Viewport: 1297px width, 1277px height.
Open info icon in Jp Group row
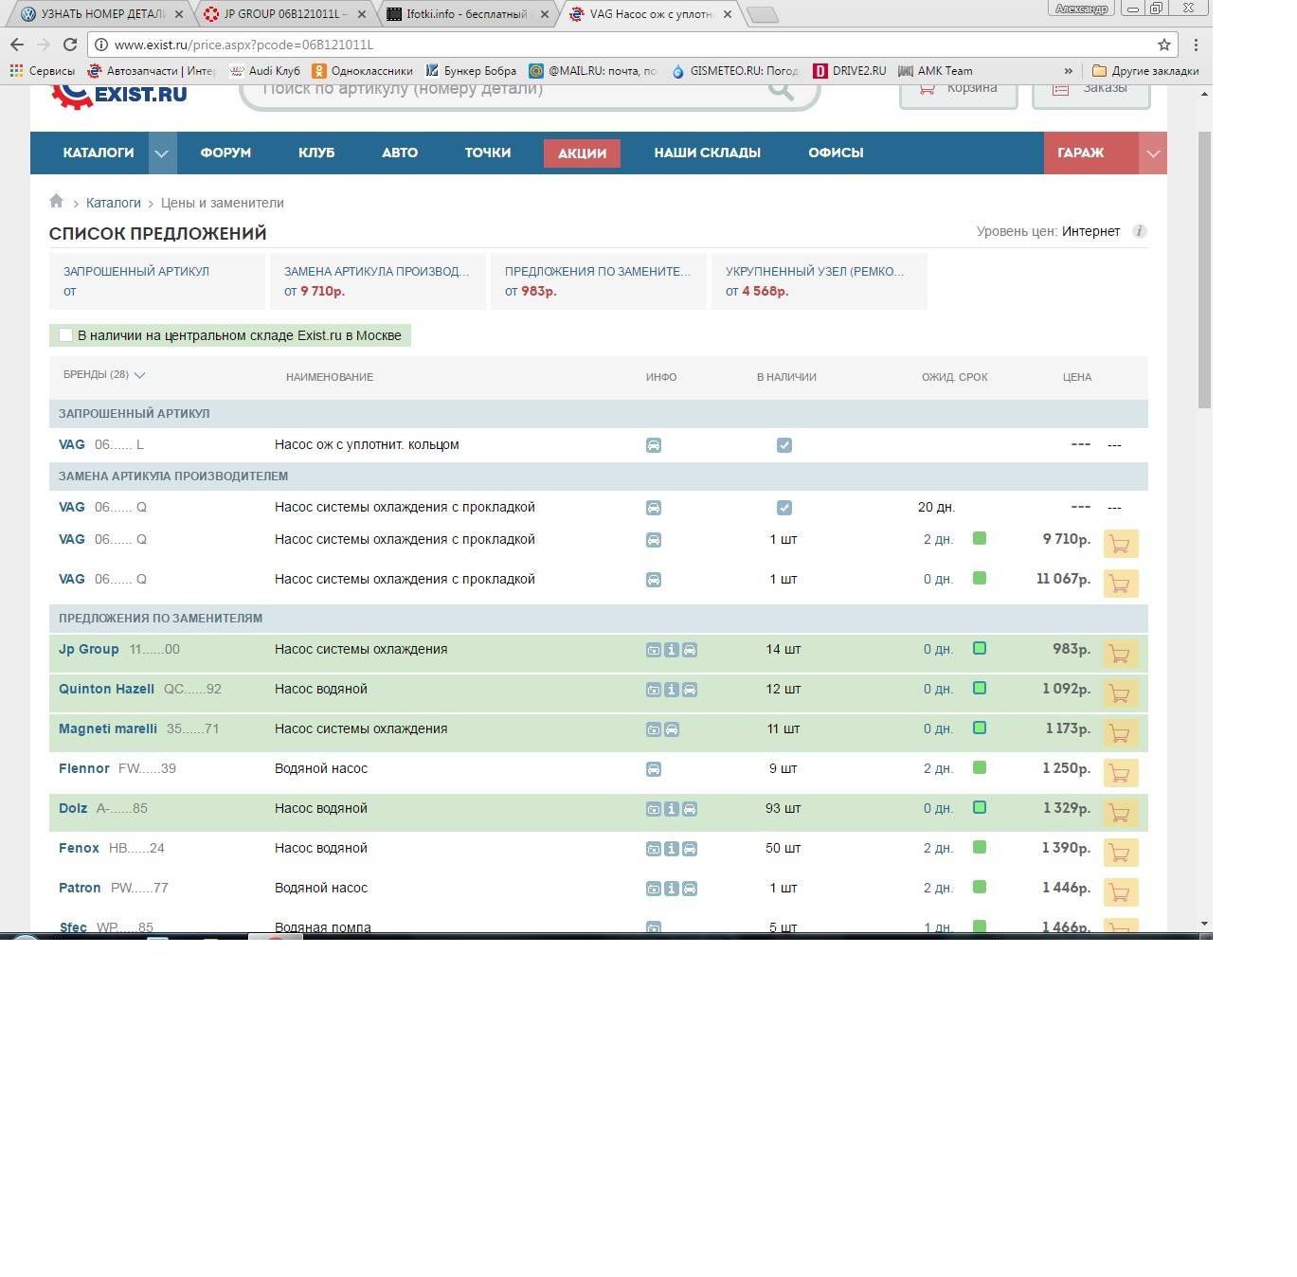pos(672,650)
